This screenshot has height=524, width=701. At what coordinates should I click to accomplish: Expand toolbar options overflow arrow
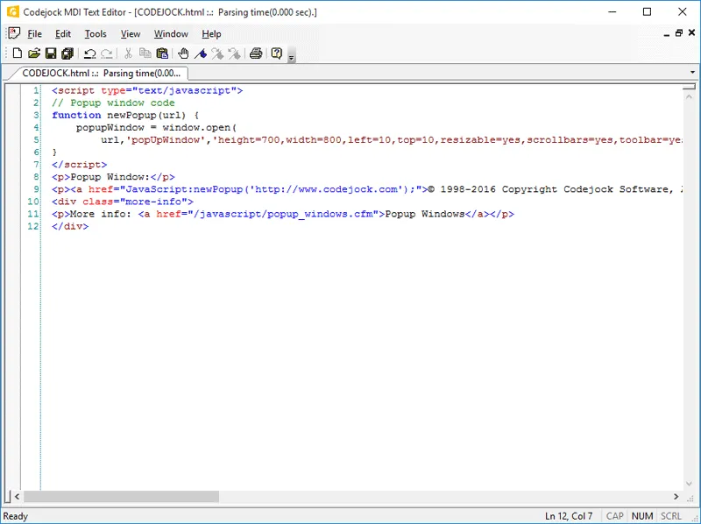coord(292,57)
